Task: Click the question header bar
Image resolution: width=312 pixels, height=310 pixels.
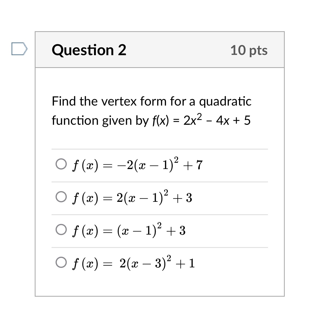Action: (x=160, y=50)
